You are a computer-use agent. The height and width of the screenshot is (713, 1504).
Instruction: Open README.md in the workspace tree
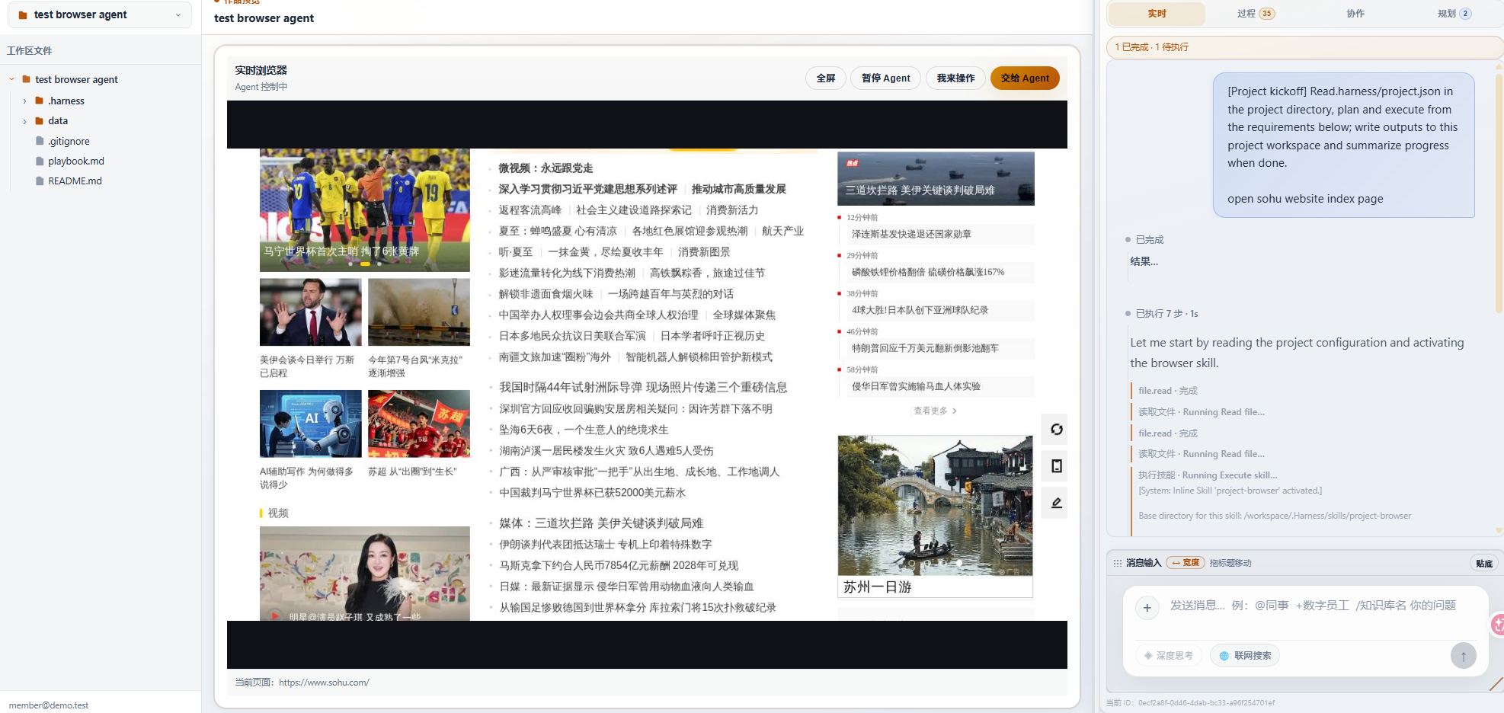75,181
